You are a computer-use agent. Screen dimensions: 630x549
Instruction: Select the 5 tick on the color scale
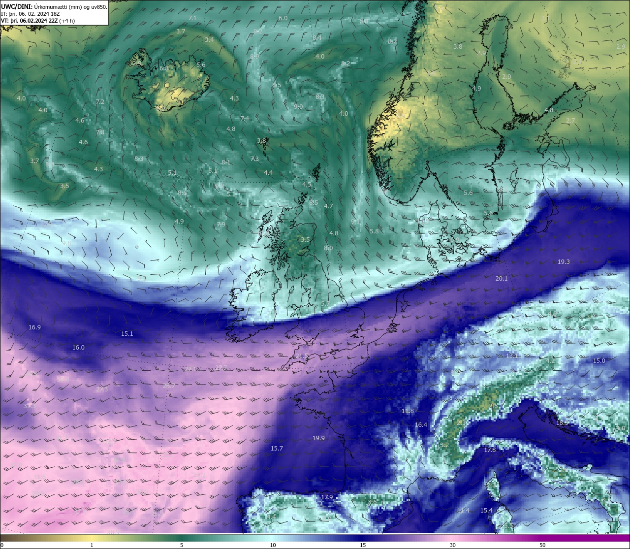[182, 545]
